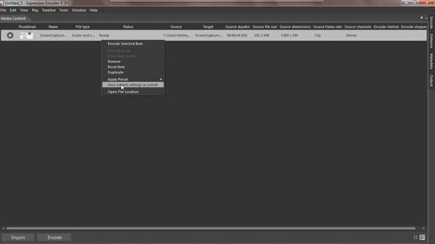Click the Source channels column header
435x244 pixels.
358,27
